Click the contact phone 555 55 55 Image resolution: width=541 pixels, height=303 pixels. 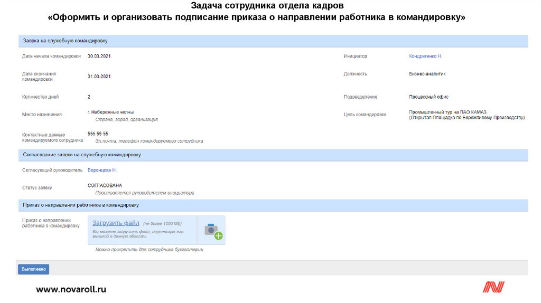98,134
